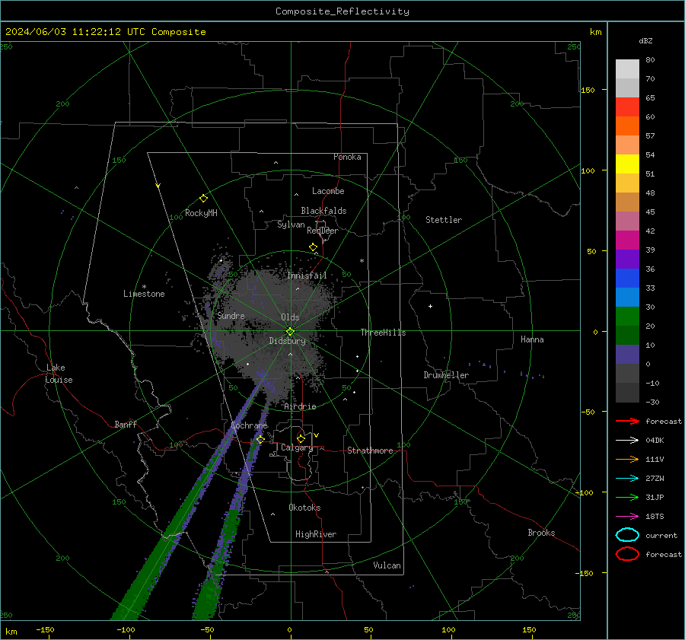The width and height of the screenshot is (685, 640).
Task: Click the Calgary city label
Action: coord(297,447)
